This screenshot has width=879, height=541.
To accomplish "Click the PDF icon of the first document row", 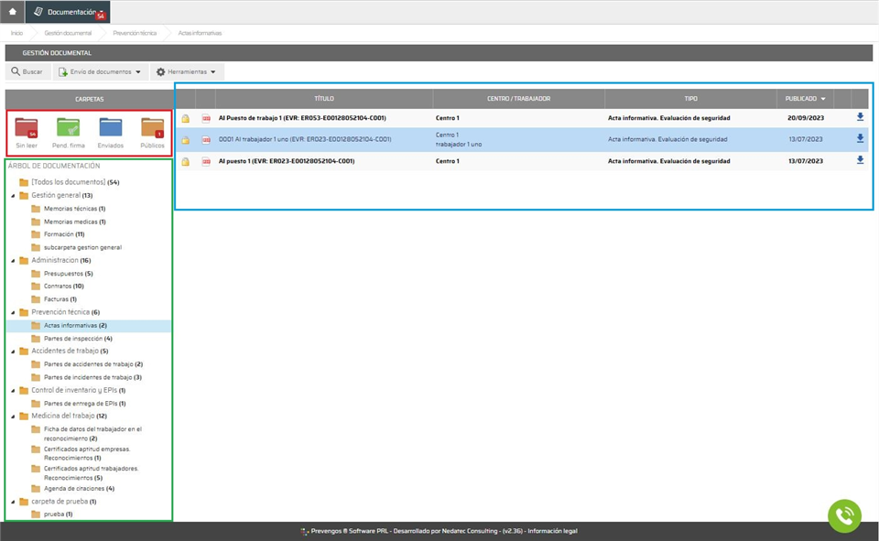I will (x=206, y=118).
